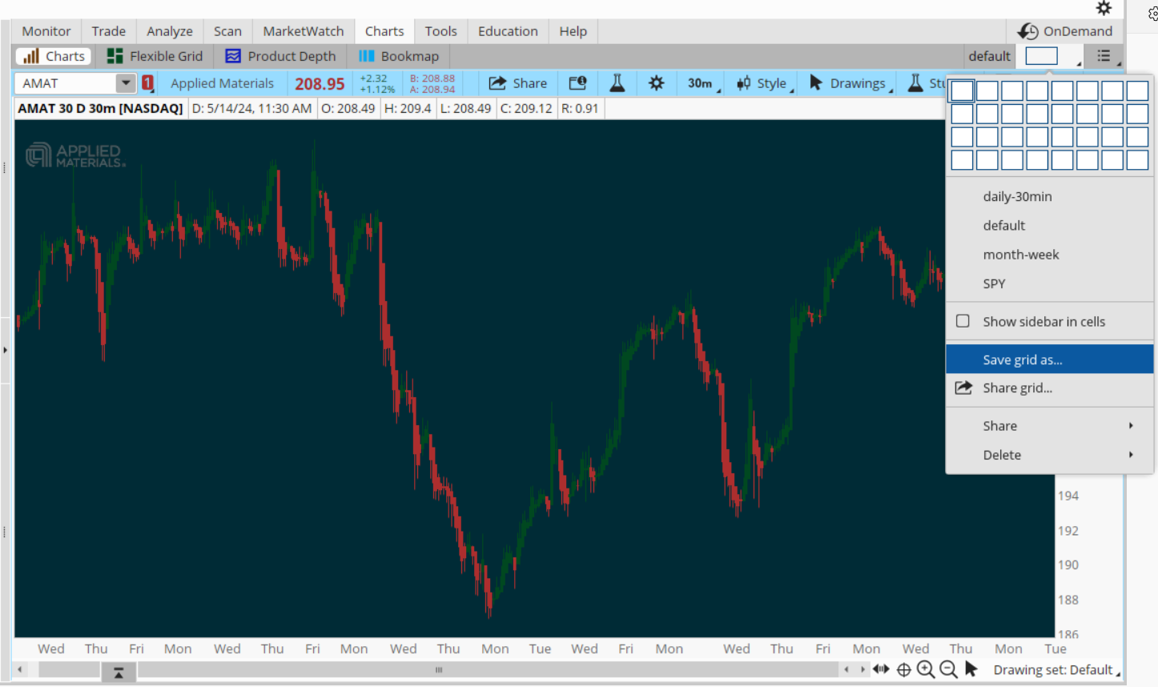Select the first cell of the grid picker
Image resolution: width=1158 pixels, height=687 pixels.
[x=962, y=90]
